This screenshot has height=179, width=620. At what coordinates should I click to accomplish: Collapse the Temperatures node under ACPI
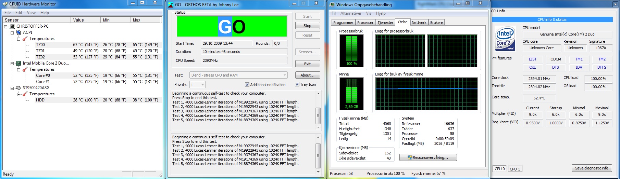[x=19, y=39]
